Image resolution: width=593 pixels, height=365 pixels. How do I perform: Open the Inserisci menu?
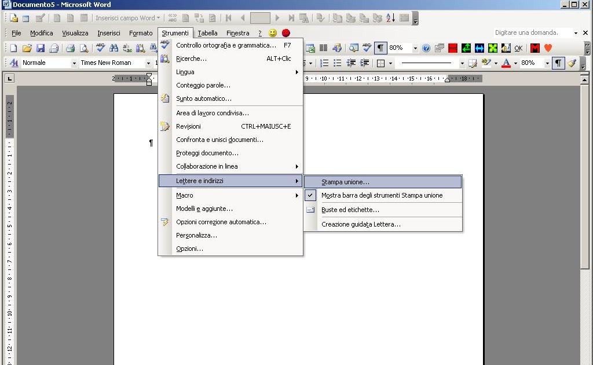pyautogui.click(x=108, y=33)
